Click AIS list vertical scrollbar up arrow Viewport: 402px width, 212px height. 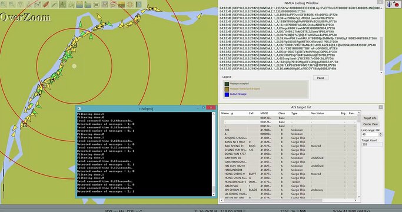coord(358,113)
